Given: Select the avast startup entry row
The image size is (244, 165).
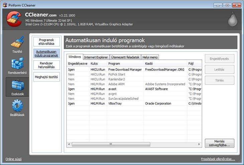Looking at the screenshot, I should [x=125, y=89].
